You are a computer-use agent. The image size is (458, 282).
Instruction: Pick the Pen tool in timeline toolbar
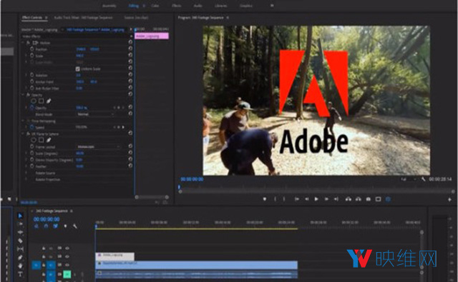(20, 258)
